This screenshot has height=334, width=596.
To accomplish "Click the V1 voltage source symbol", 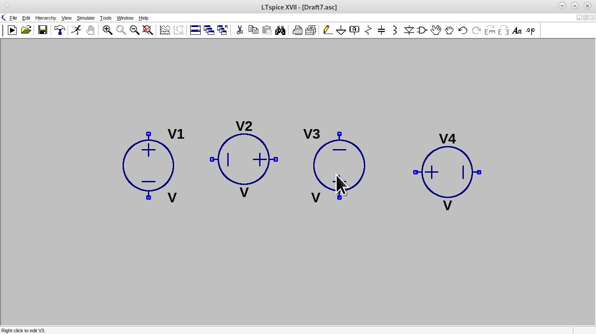I will tap(148, 166).
